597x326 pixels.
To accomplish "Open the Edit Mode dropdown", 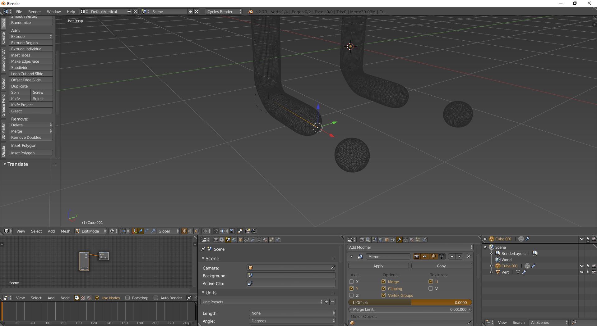I will (91, 231).
